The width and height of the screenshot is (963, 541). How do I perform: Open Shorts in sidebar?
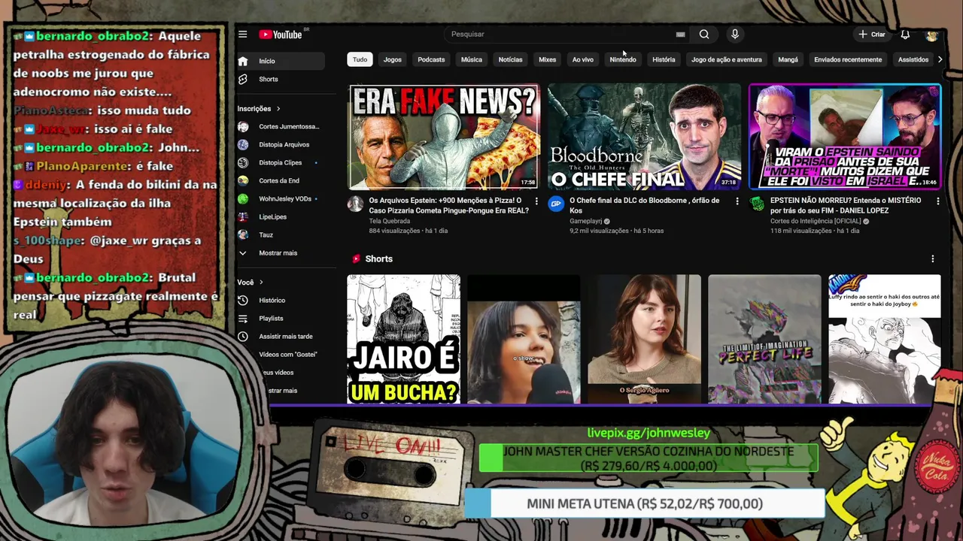tap(280, 79)
